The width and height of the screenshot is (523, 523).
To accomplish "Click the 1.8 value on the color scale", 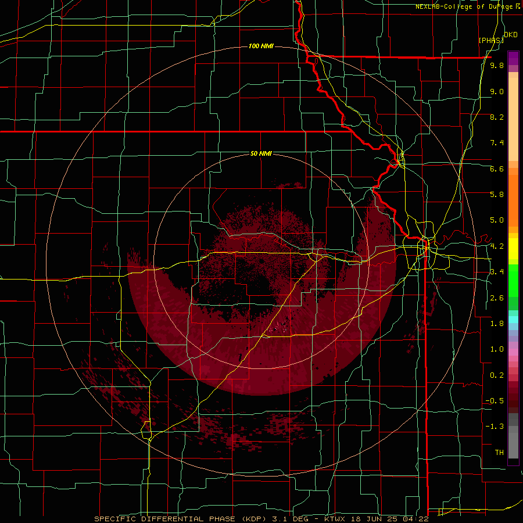I will 497,324.
